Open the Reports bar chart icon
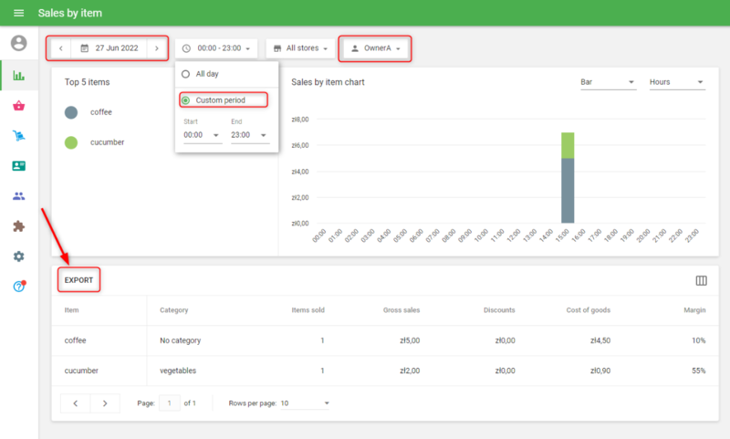 (x=18, y=75)
